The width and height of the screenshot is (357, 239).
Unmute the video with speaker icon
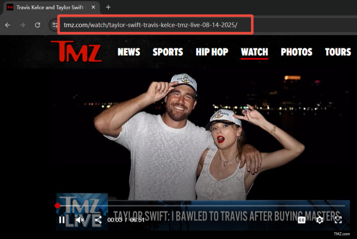[80, 220]
